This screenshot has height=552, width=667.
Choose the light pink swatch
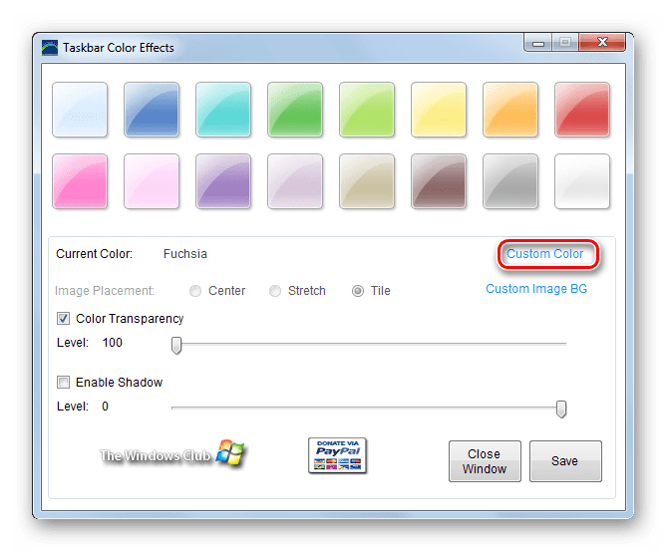tap(152, 181)
